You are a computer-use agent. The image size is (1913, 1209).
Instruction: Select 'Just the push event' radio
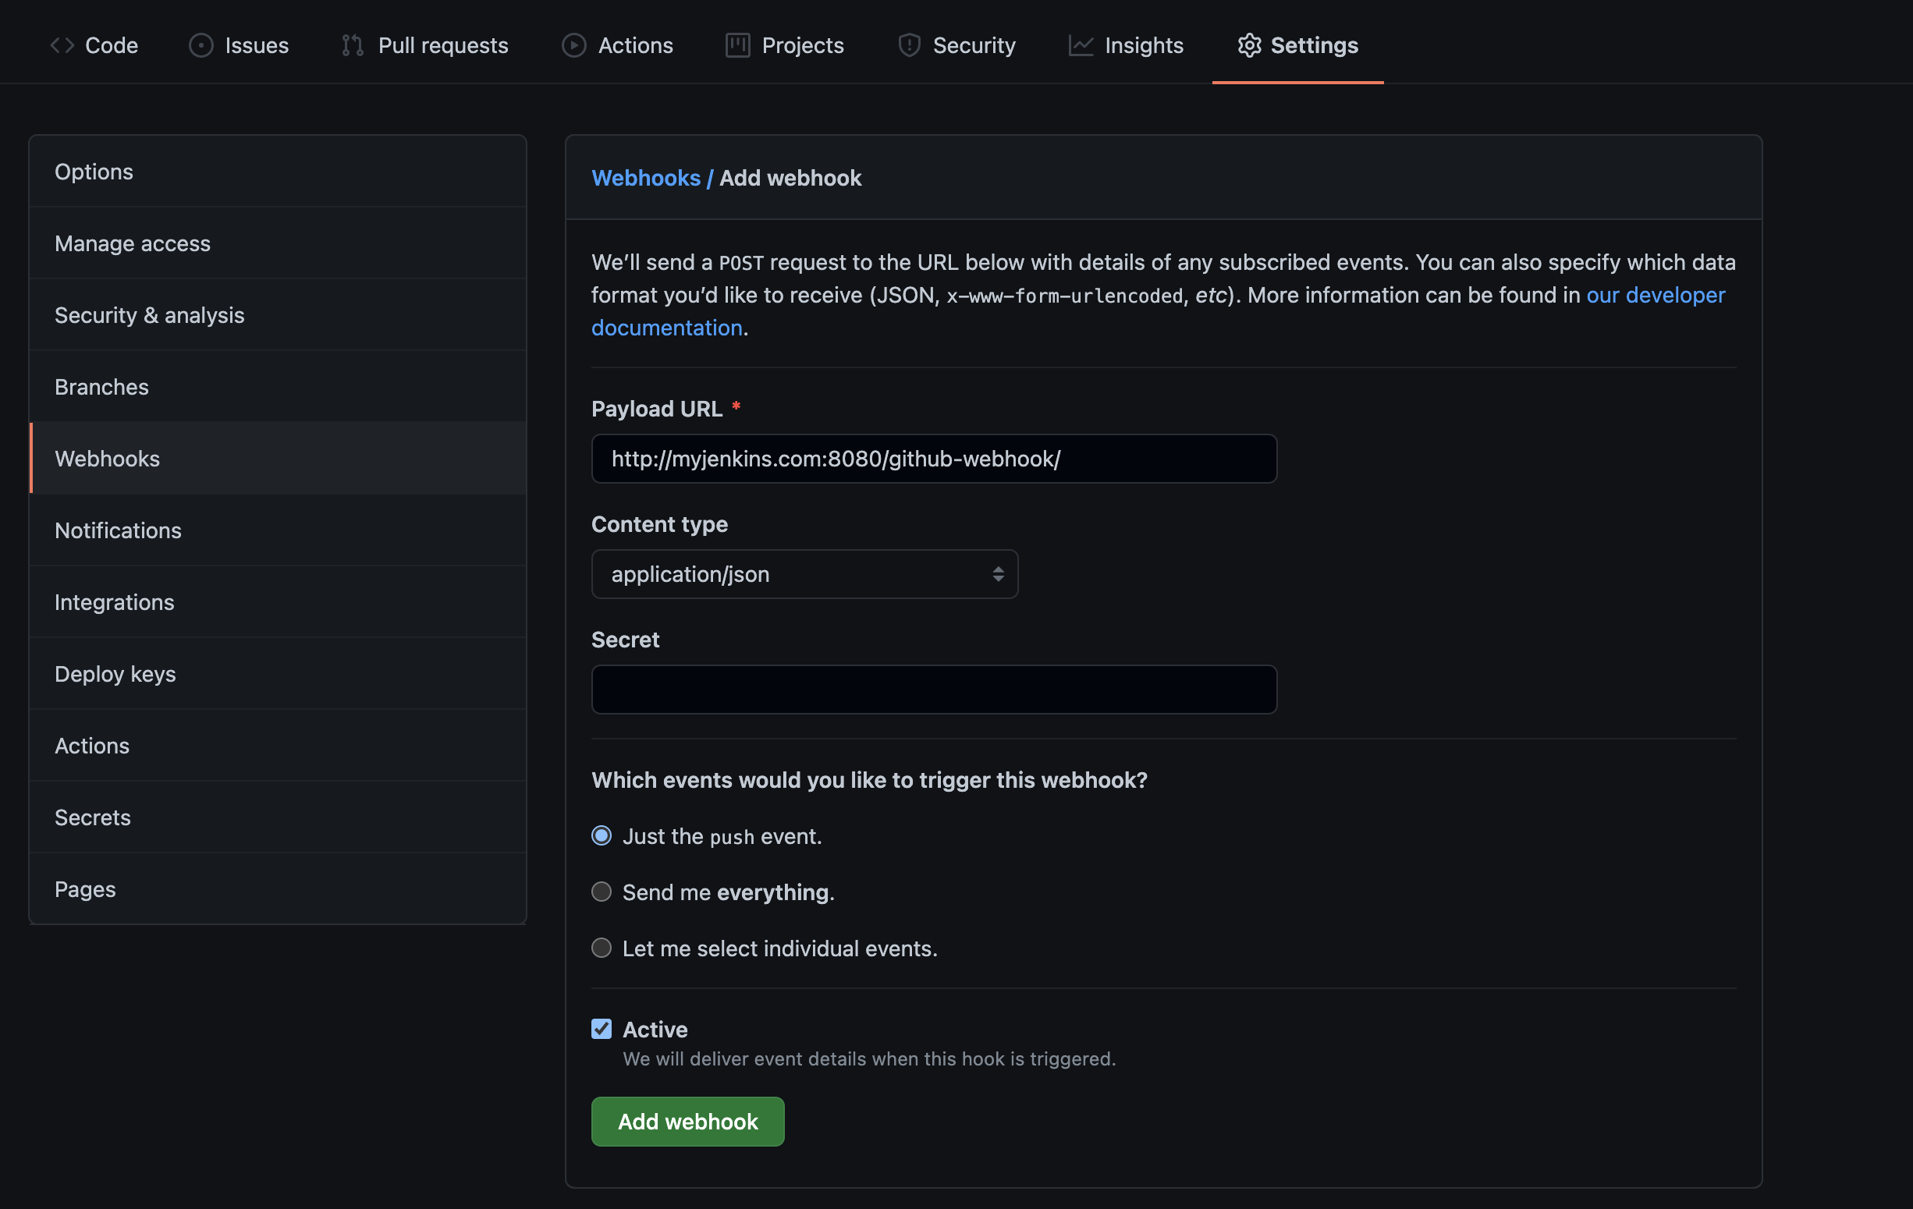coord(602,835)
